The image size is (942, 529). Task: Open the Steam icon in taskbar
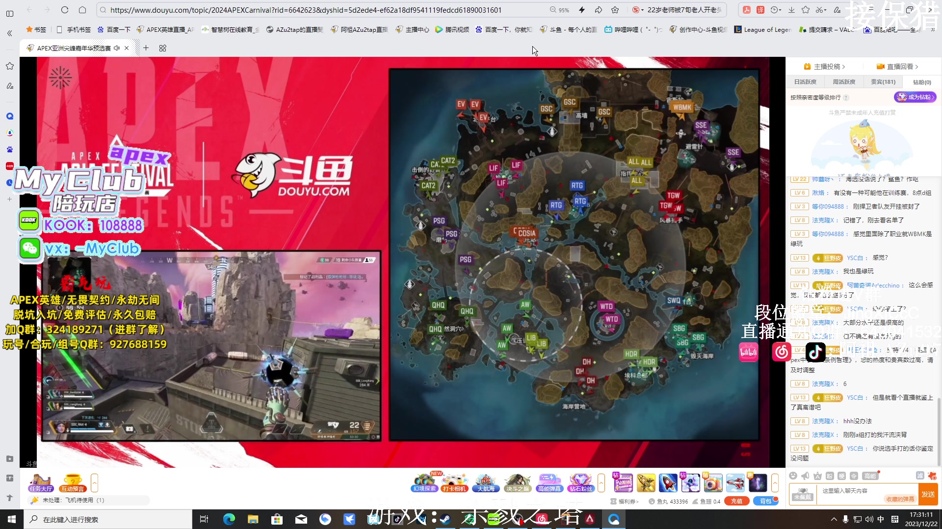click(445, 519)
